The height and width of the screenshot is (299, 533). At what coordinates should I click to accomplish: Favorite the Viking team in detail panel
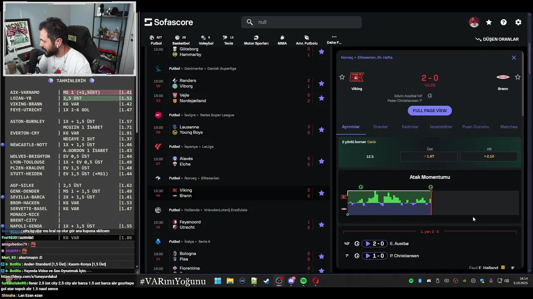pos(342,77)
